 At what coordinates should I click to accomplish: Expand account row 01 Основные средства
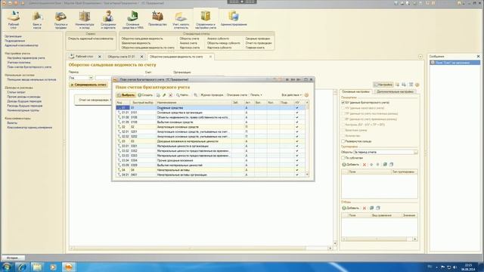coord(119,108)
